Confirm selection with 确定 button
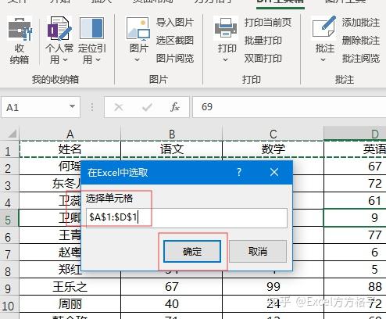 (x=192, y=251)
